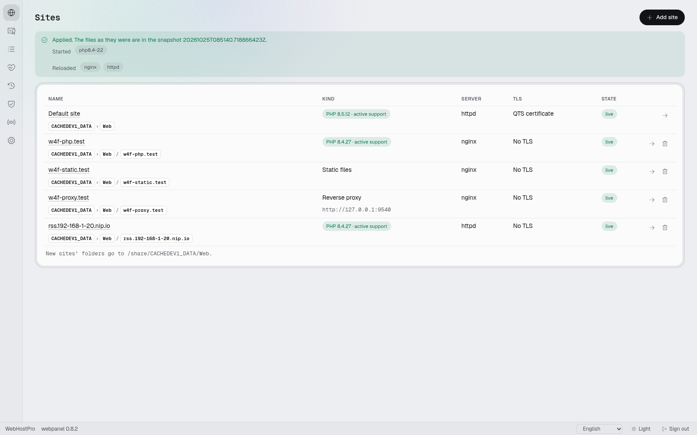Click the QTS certificate TLS cell
Viewport: 697px width, 435px height.
point(533,114)
